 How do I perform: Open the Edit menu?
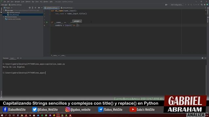[8, 2]
